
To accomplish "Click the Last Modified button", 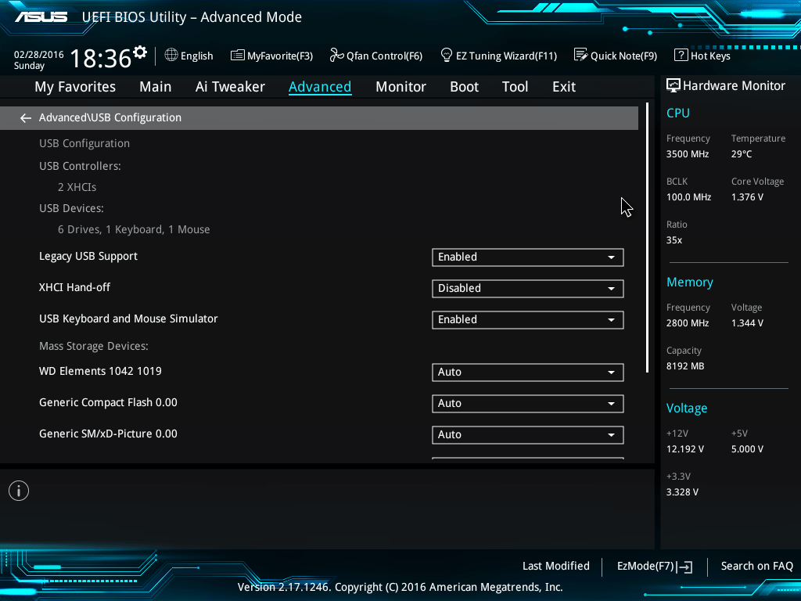I will [x=555, y=566].
